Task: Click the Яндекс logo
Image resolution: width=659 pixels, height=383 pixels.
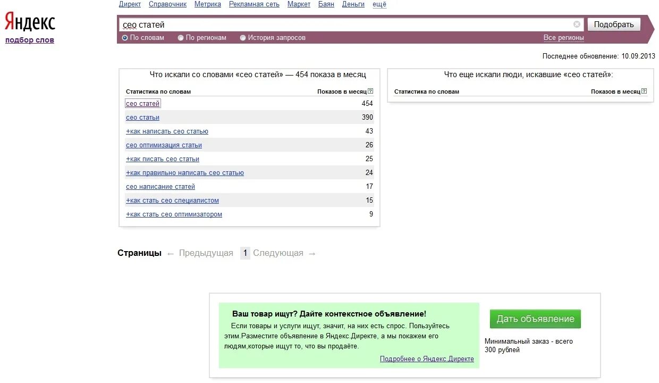Action: 29,22
